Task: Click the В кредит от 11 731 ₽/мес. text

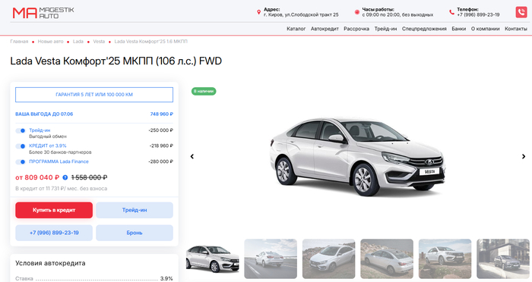Action: coord(61,189)
